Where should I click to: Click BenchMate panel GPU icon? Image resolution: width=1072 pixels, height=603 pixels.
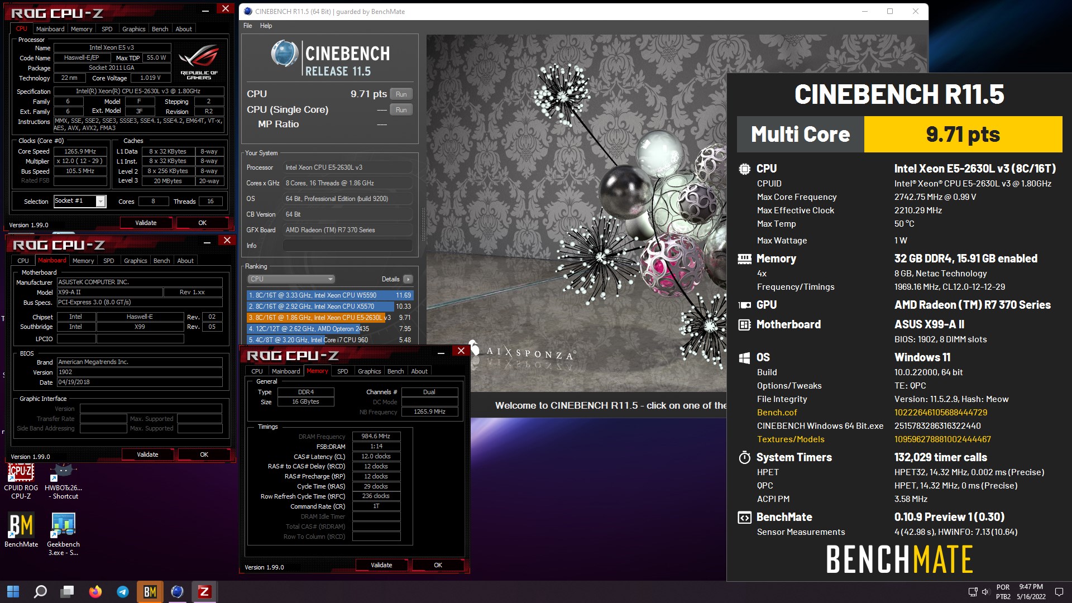click(744, 305)
